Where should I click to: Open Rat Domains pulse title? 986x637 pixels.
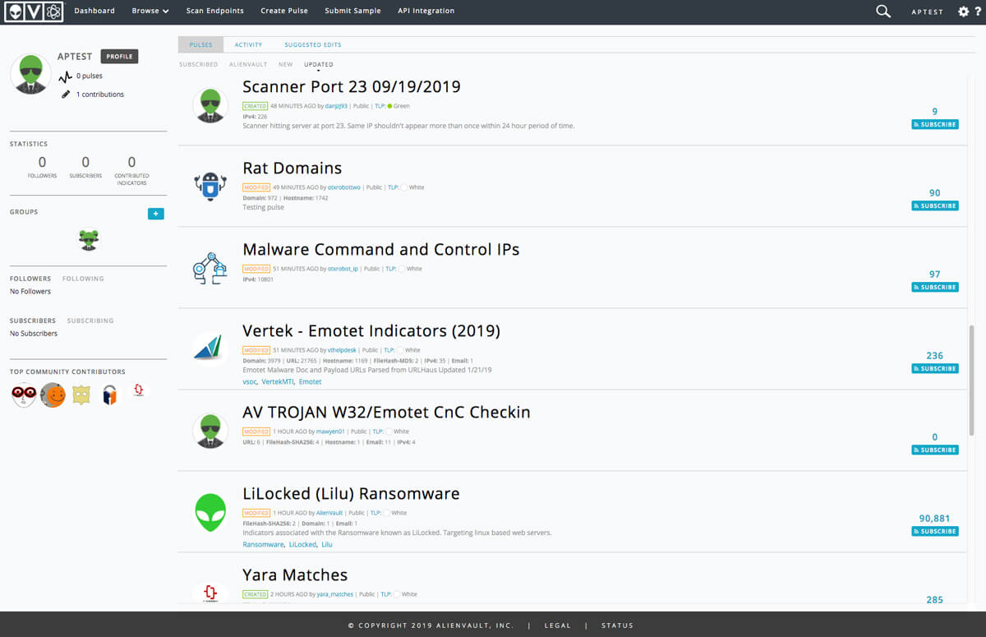(x=293, y=168)
